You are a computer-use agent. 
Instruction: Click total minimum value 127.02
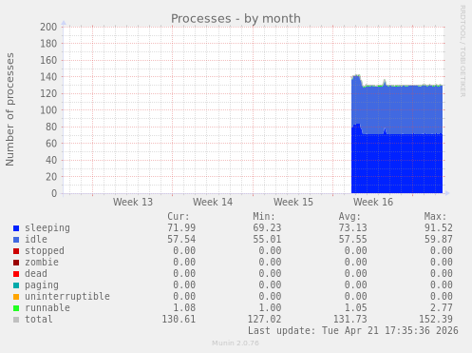[x=264, y=319]
